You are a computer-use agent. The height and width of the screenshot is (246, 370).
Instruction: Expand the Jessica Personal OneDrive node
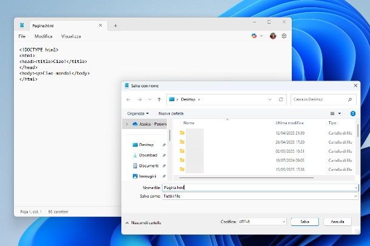coord(127,124)
